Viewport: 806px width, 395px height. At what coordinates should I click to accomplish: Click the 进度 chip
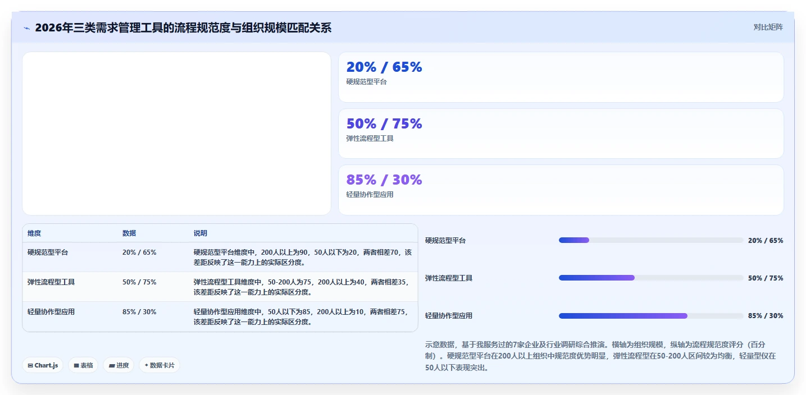[x=119, y=365]
